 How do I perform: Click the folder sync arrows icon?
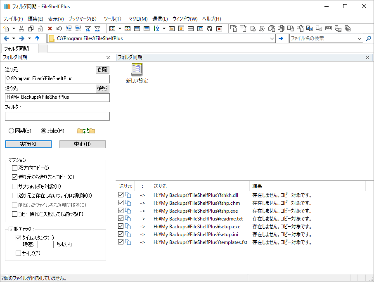[x=86, y=131]
